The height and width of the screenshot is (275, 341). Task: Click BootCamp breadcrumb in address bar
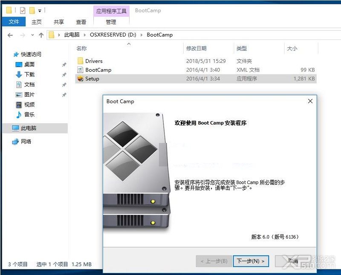(x=159, y=35)
